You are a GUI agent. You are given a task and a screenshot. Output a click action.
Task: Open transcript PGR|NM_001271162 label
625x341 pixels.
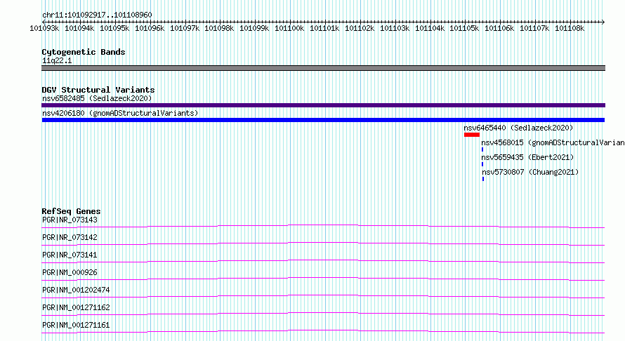point(76,307)
